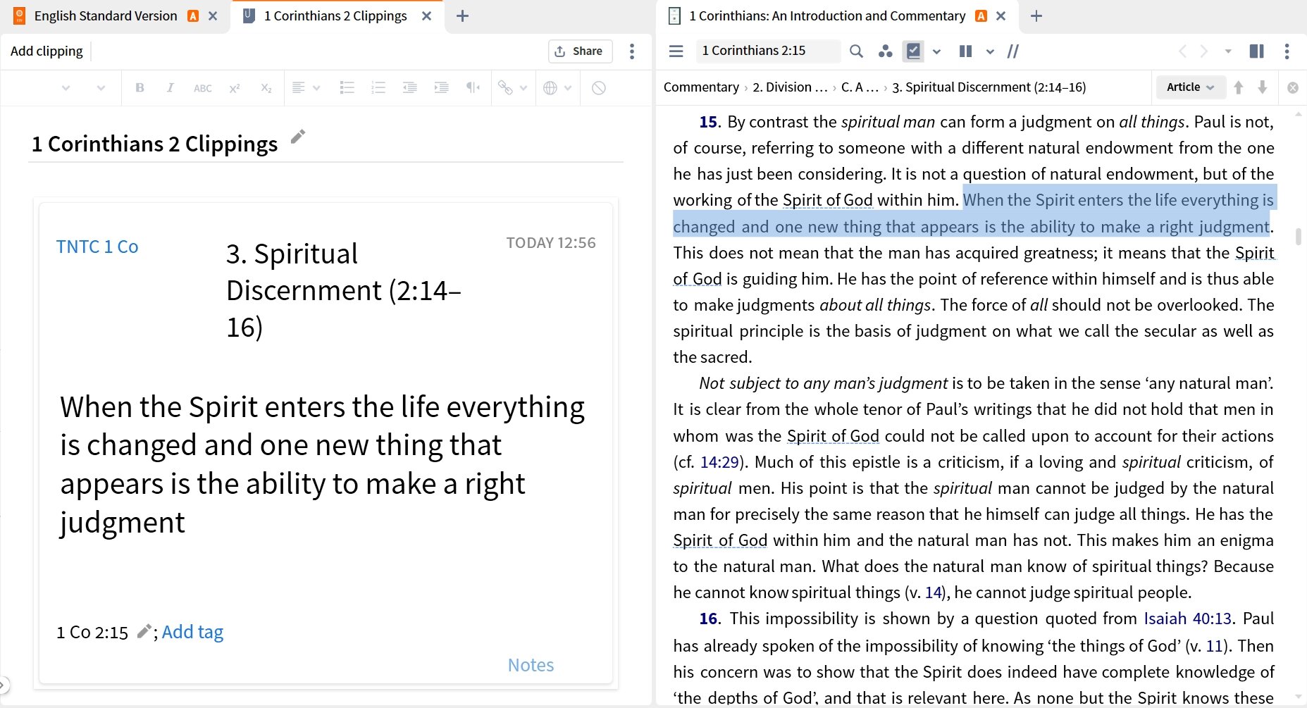Screen dimensions: 1307x708
Task: Add new tab in right panel
Action: 1036,15
